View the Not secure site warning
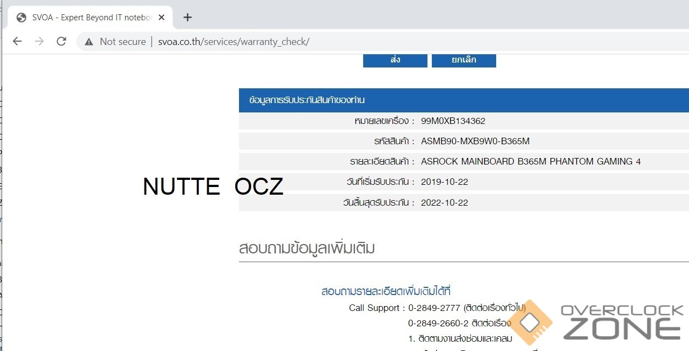The image size is (689, 351). [115, 42]
